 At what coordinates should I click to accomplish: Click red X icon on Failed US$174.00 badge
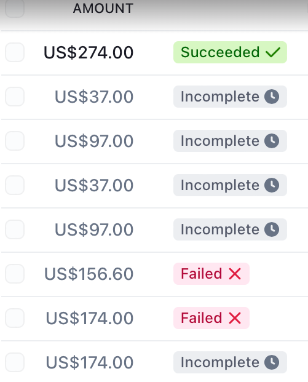[x=235, y=318]
